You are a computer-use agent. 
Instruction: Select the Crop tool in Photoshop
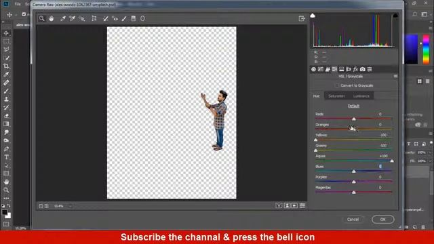coord(6,66)
